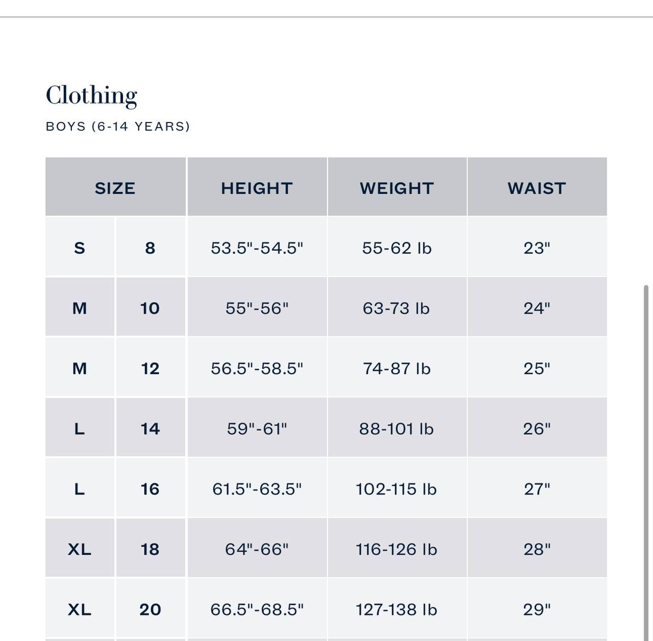Select the size 16 number cell
This screenshot has width=653, height=641.
tap(150, 489)
